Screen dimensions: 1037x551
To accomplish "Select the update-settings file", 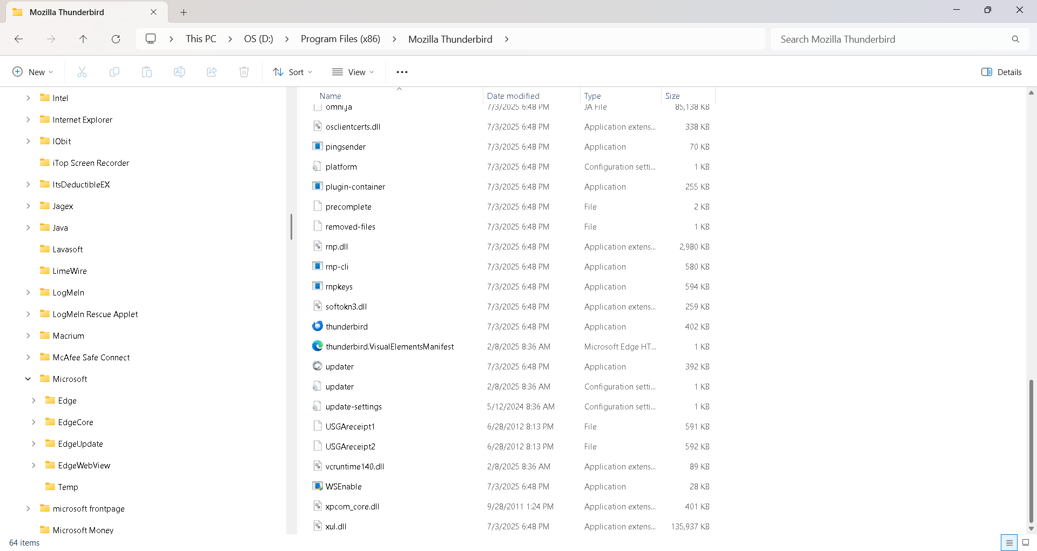I will coord(354,406).
